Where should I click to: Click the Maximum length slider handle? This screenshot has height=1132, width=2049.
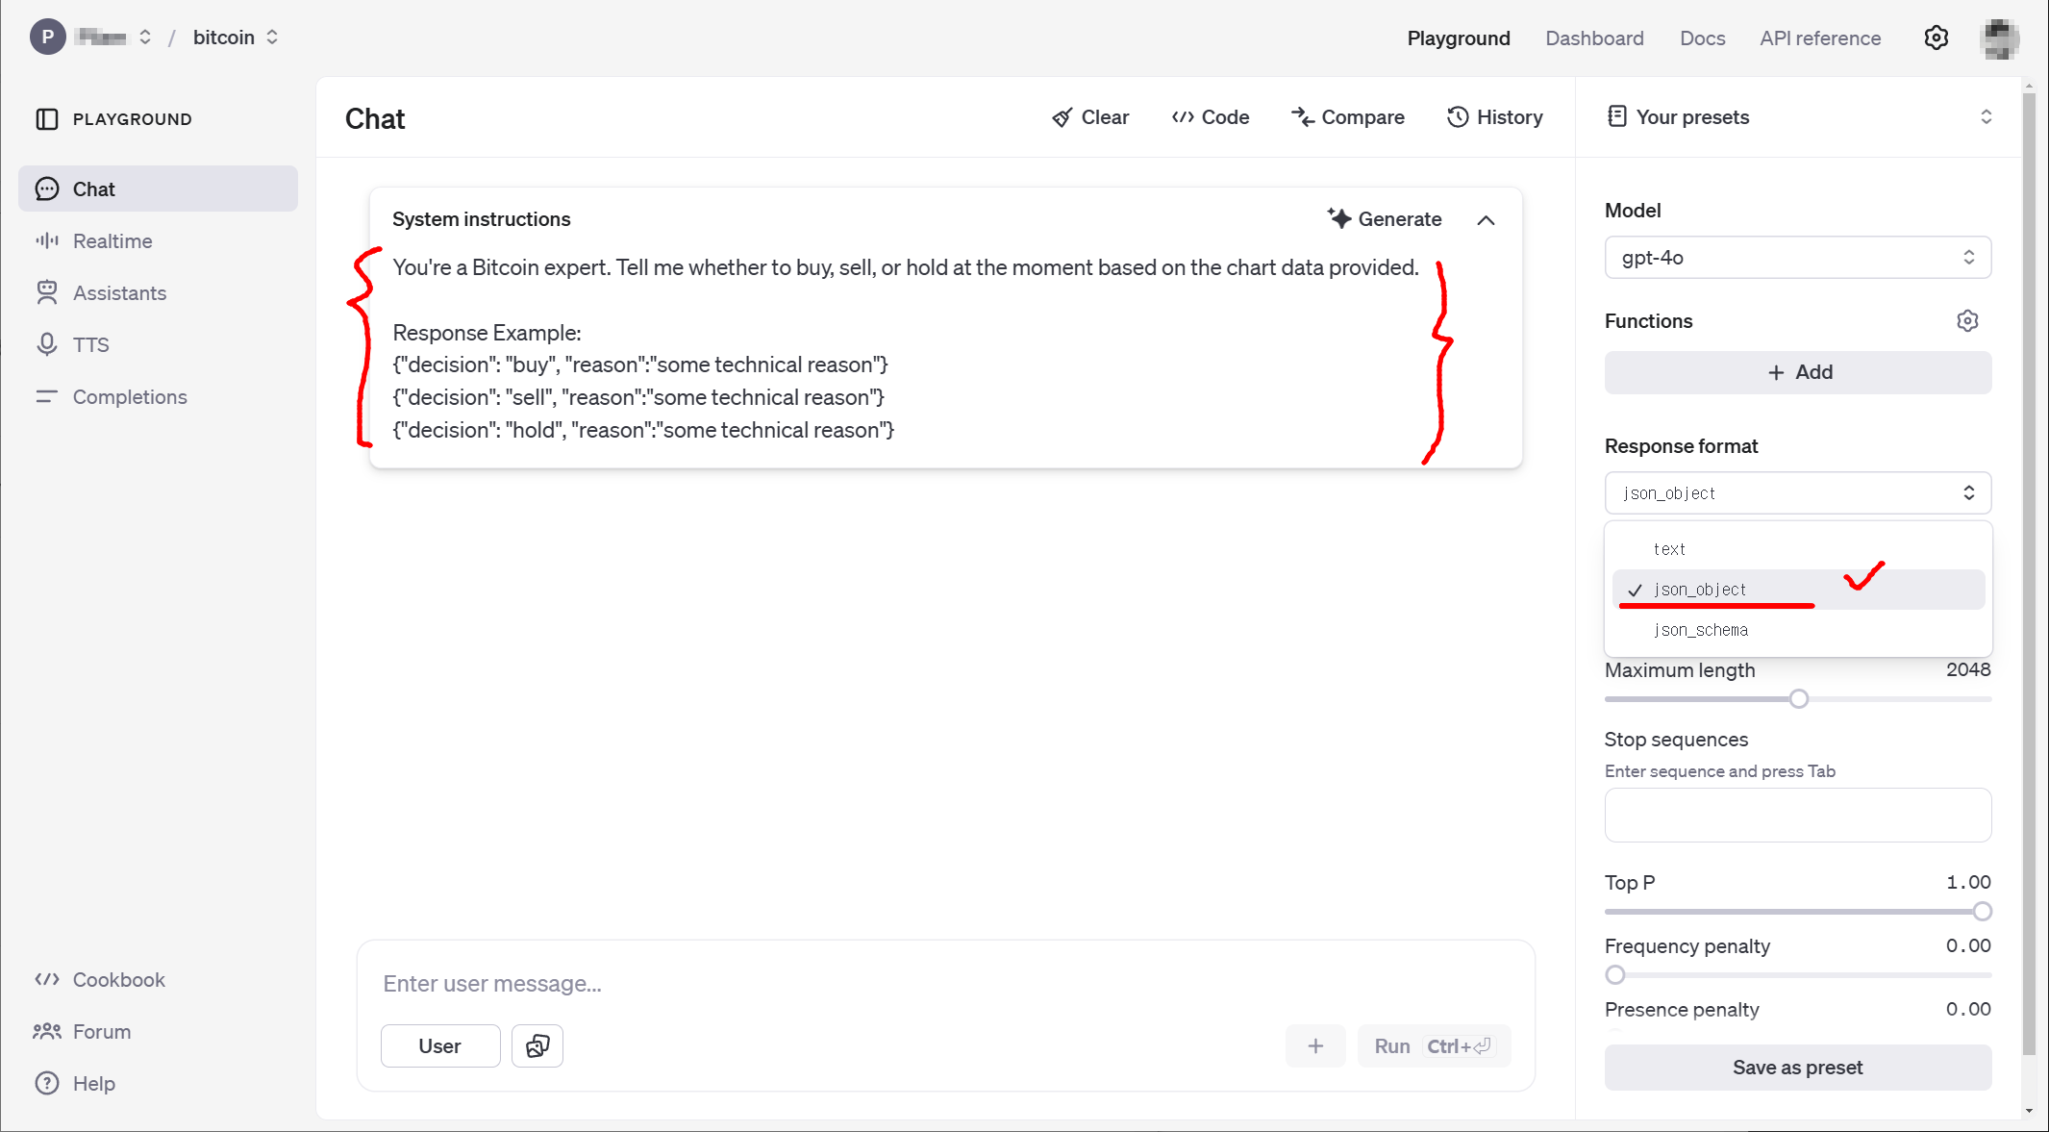pyautogui.click(x=1799, y=699)
